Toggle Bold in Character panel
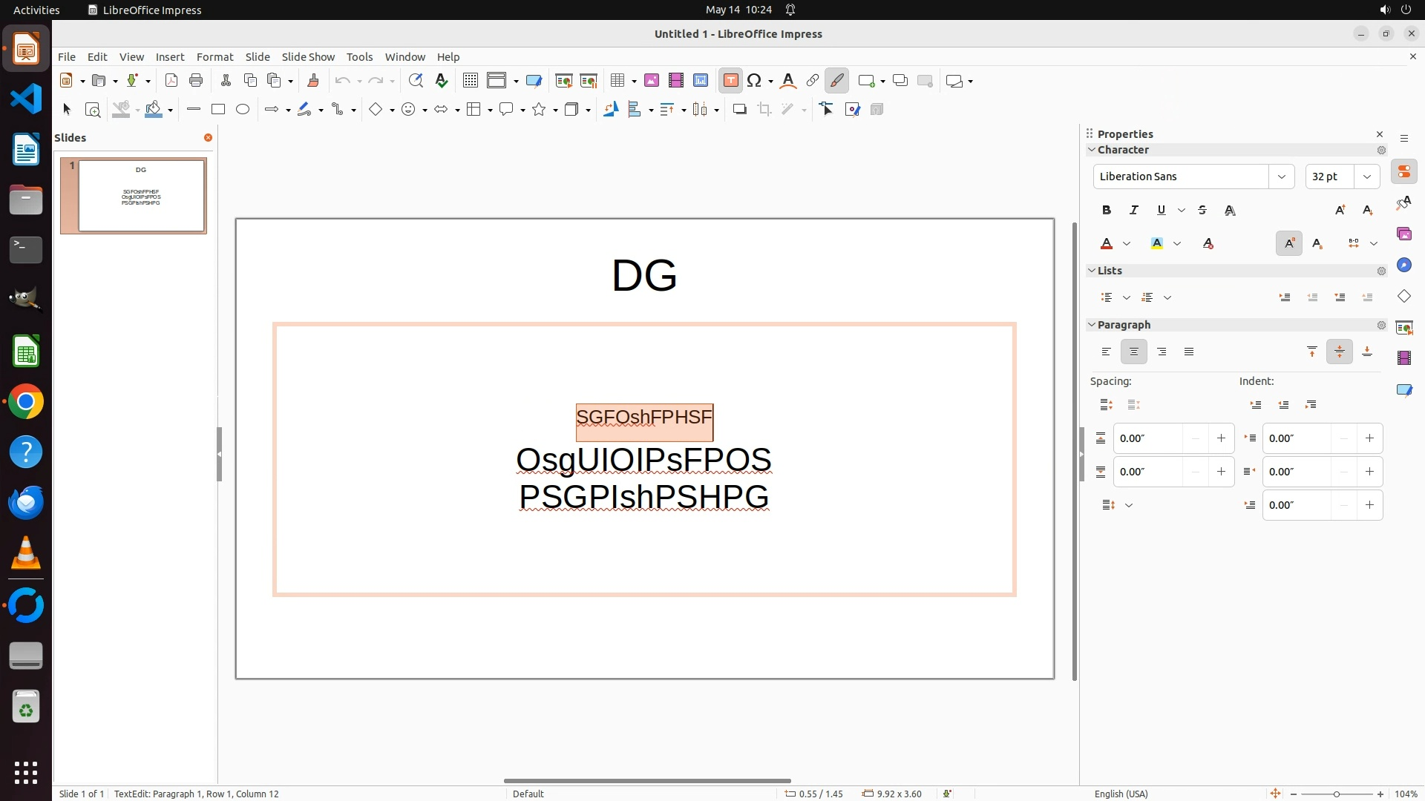1425x801 pixels. (1107, 211)
